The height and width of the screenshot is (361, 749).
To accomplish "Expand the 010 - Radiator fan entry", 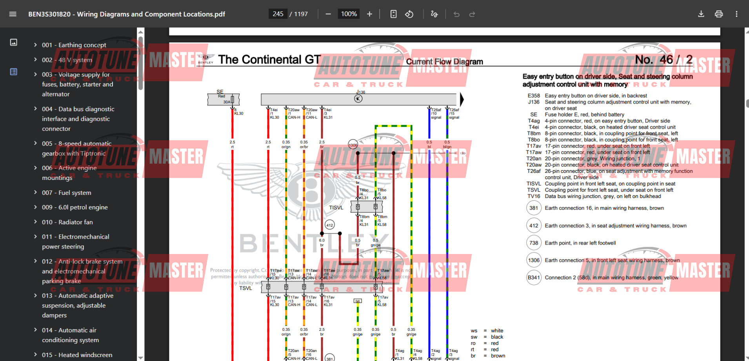I will [x=35, y=222].
